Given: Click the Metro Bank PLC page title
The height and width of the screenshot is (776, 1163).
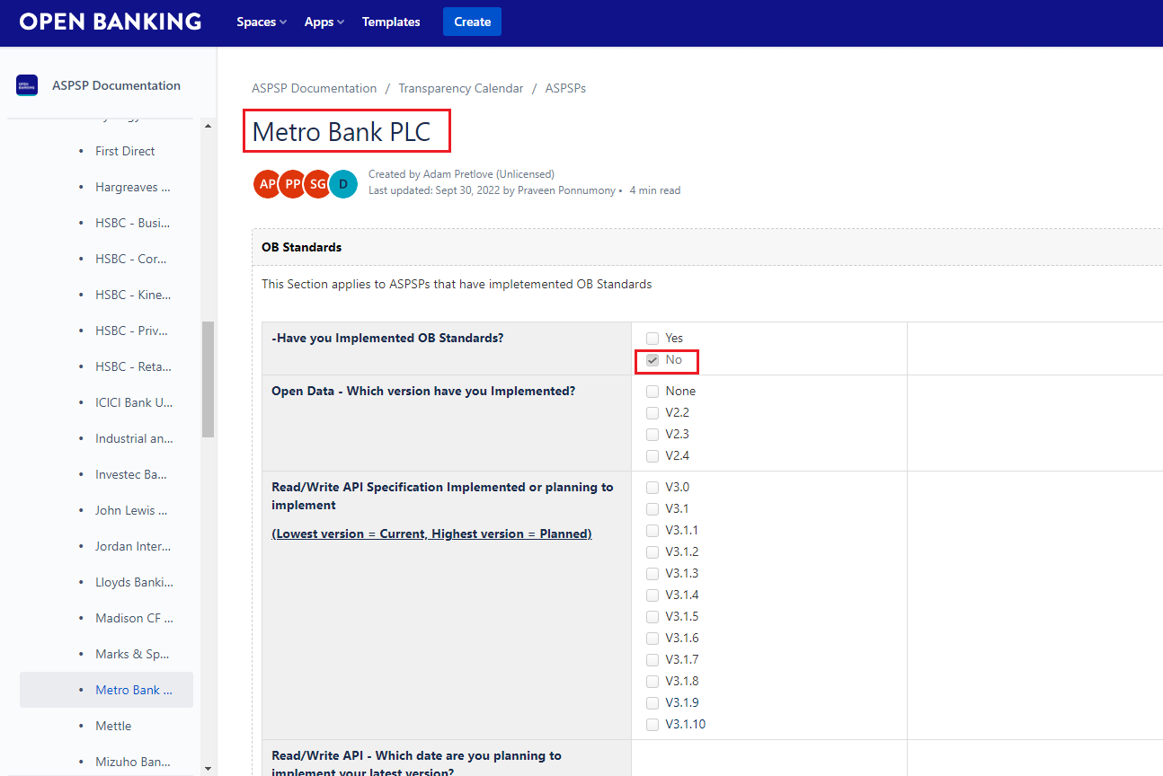Looking at the screenshot, I should pyautogui.click(x=342, y=132).
